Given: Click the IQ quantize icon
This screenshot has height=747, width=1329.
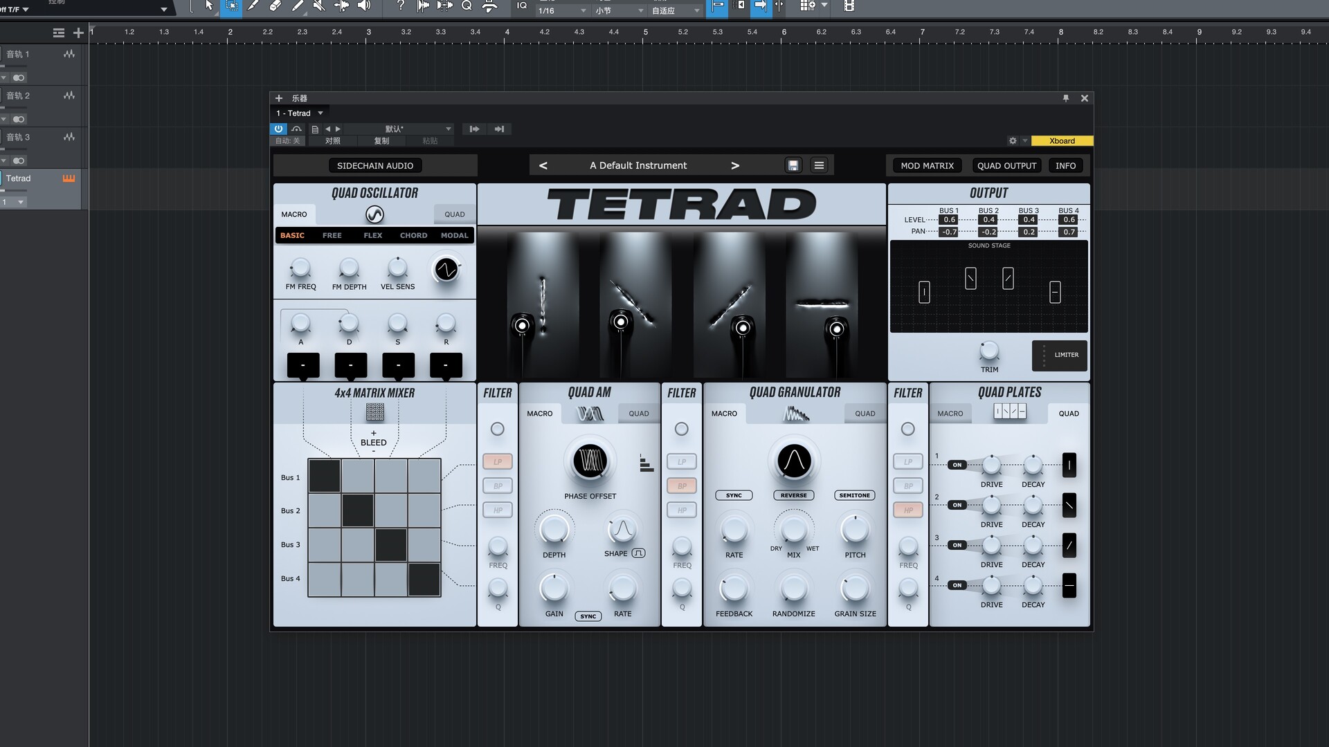Looking at the screenshot, I should pyautogui.click(x=522, y=6).
